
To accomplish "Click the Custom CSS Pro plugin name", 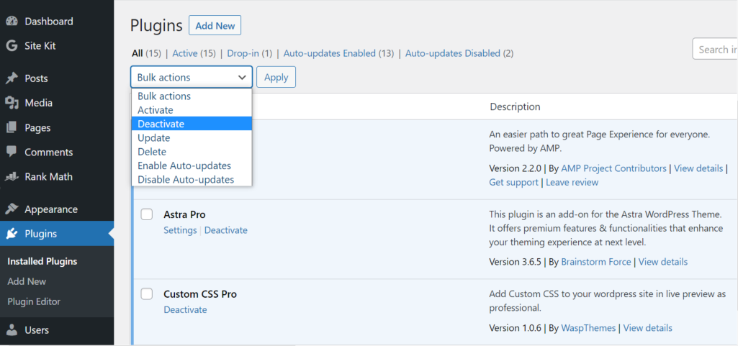I will click(200, 294).
